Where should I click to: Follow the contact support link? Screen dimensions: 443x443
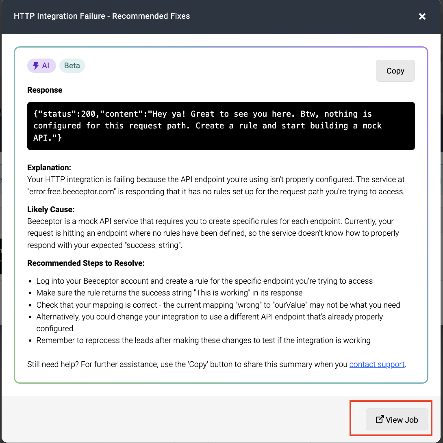(377, 364)
